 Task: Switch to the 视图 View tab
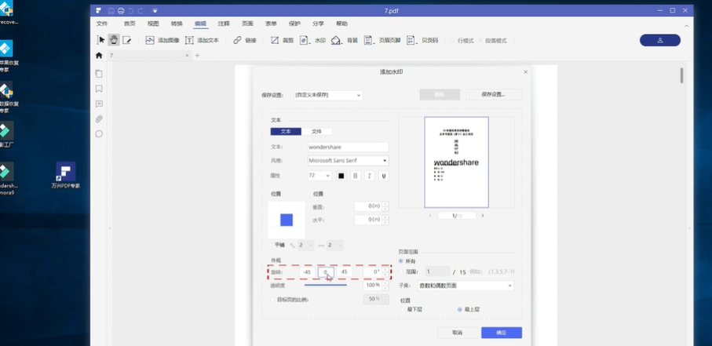pyautogui.click(x=153, y=24)
